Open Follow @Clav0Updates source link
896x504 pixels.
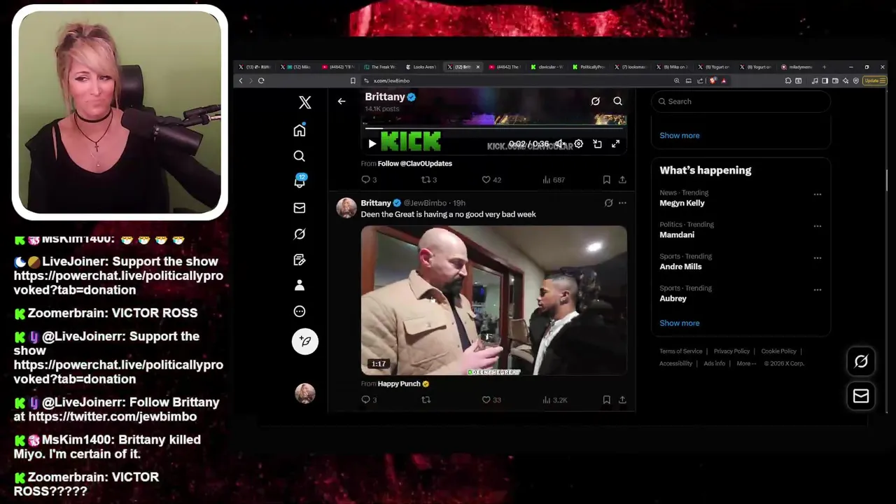414,164
